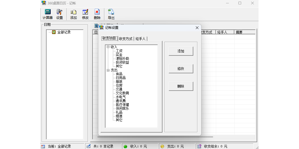Click the pencil icon beside 共: 0 本记录
Screen dimensions: 299x149
pos(88,146)
